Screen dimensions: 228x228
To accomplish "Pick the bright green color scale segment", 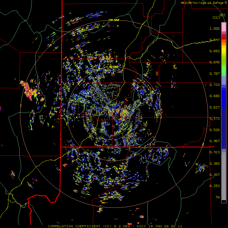I will click(224, 69).
